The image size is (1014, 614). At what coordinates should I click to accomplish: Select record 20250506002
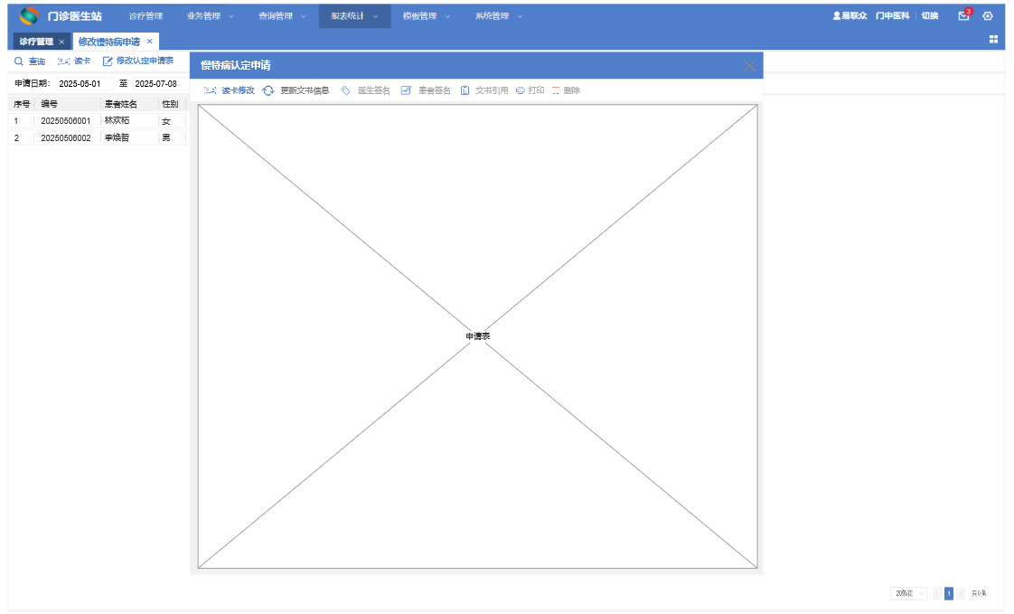pos(65,137)
